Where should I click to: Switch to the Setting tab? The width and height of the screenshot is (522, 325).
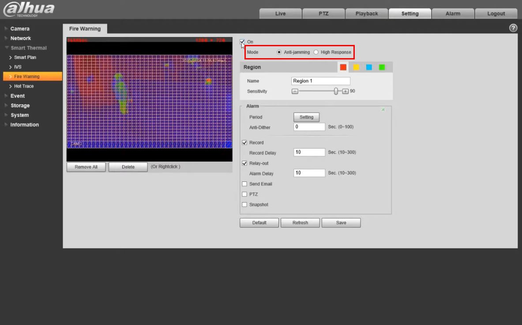pyautogui.click(x=410, y=14)
